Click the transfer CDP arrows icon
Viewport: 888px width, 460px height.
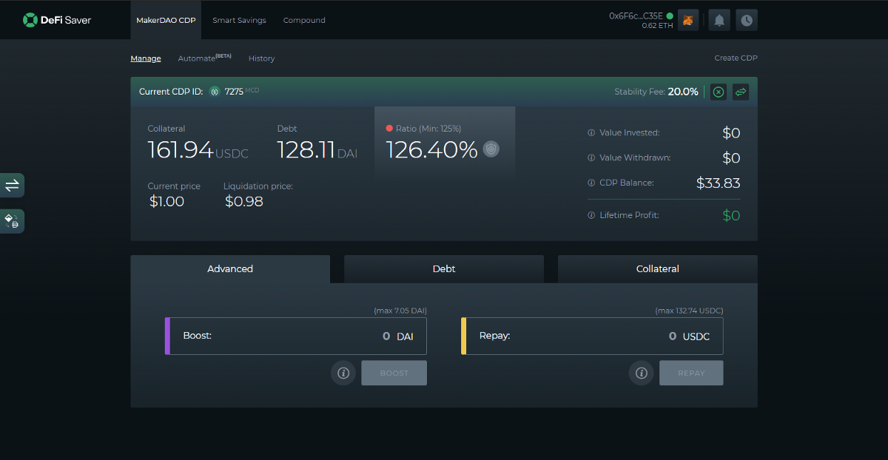741,92
